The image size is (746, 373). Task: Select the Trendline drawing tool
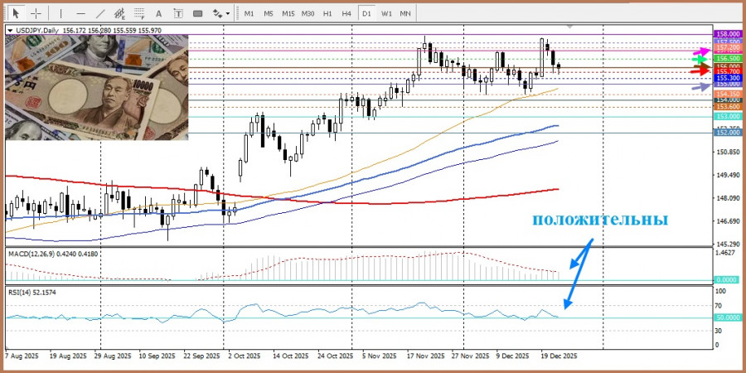[100, 13]
